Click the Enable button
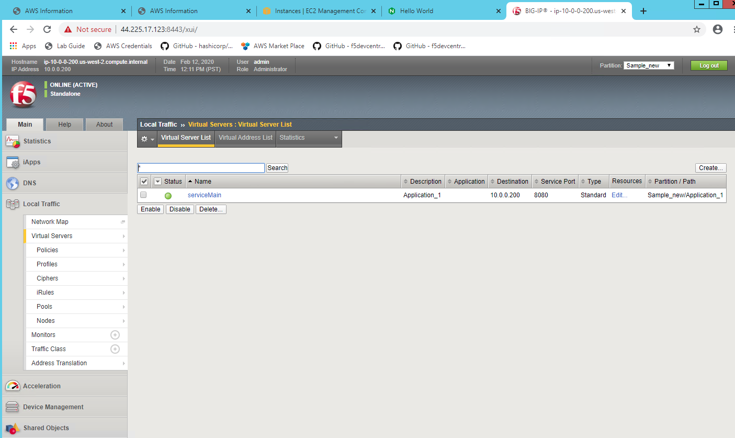This screenshot has height=438, width=735. click(x=151, y=209)
